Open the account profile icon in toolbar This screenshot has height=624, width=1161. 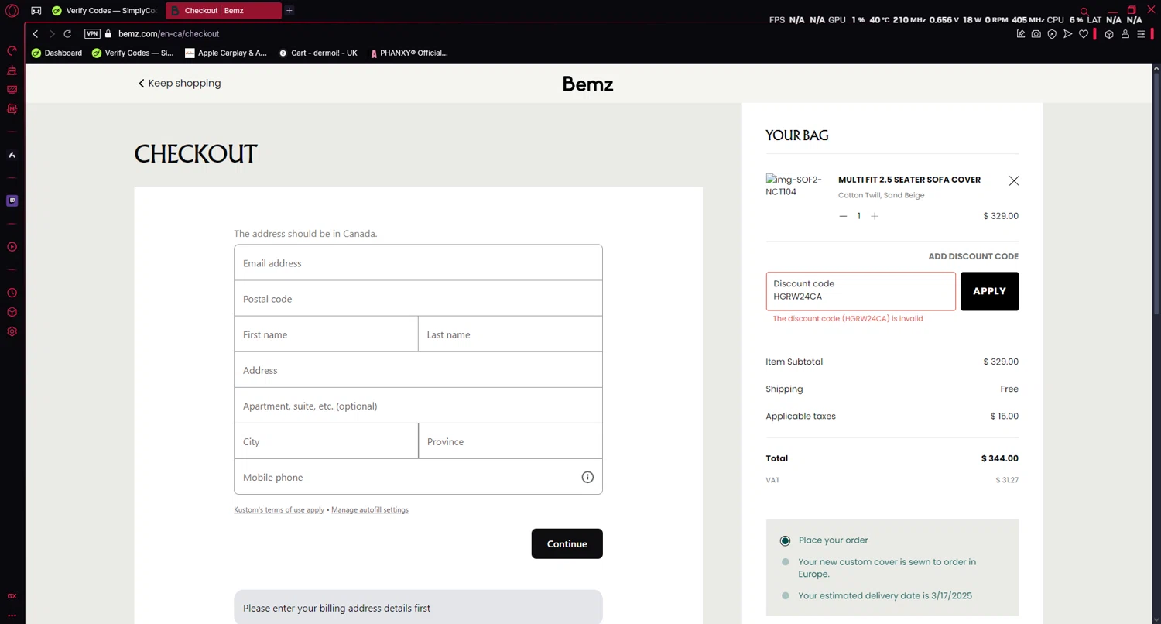[x=1125, y=34]
